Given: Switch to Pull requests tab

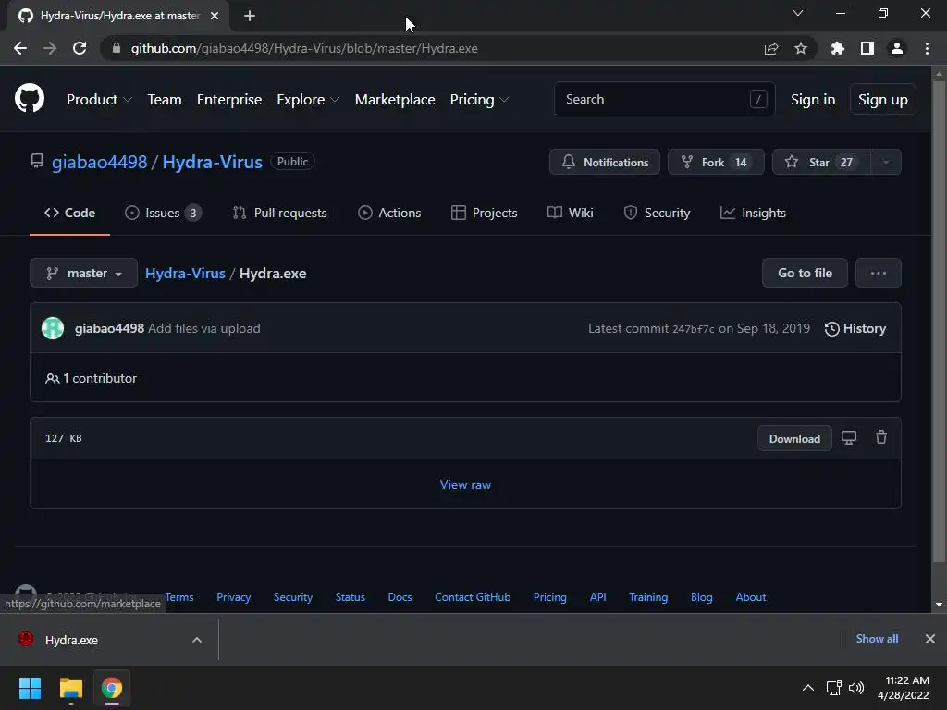Looking at the screenshot, I should 279,213.
